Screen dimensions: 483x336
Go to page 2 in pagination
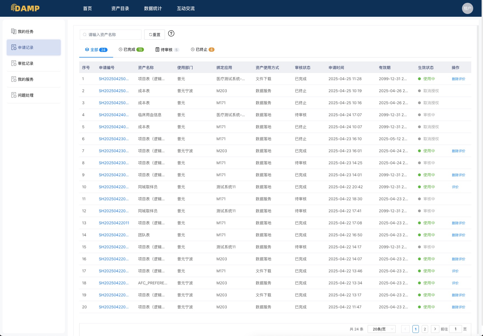click(x=425, y=329)
